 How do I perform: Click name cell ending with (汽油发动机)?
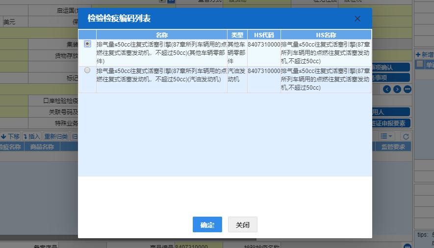pos(162,79)
